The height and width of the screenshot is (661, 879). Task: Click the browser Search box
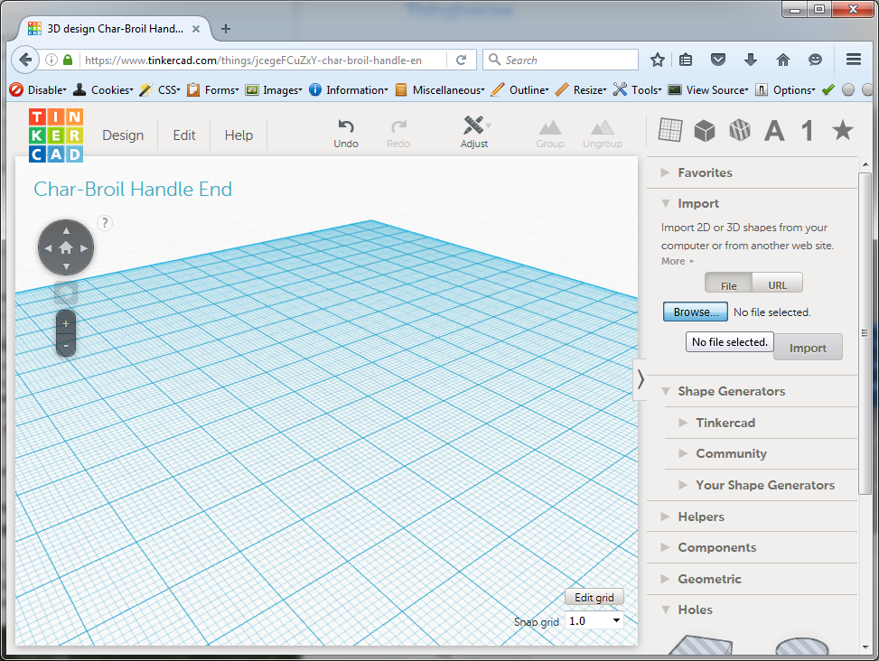561,60
